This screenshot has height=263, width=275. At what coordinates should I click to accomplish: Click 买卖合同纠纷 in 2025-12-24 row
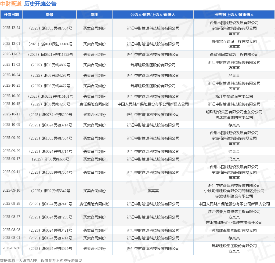(x=94, y=28)
